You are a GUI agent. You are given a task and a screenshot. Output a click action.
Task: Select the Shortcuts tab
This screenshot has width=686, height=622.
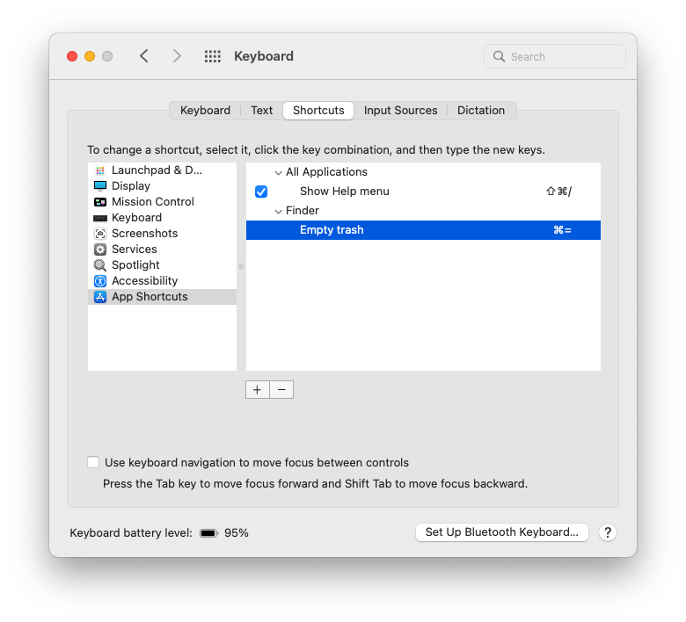tap(318, 110)
